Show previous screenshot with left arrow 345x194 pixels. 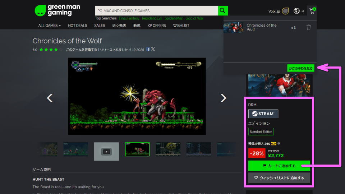tap(50, 98)
